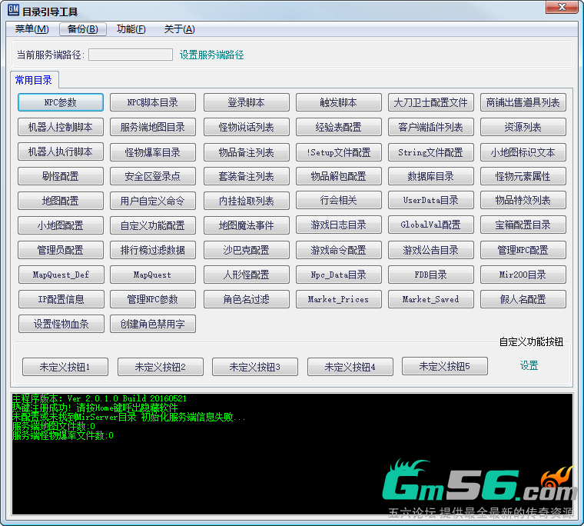Open 刷怪配置
This screenshot has height=526, width=584.
click(x=61, y=176)
